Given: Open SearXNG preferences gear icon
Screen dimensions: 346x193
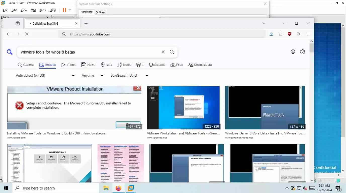Looking at the screenshot, I should [302, 52].
